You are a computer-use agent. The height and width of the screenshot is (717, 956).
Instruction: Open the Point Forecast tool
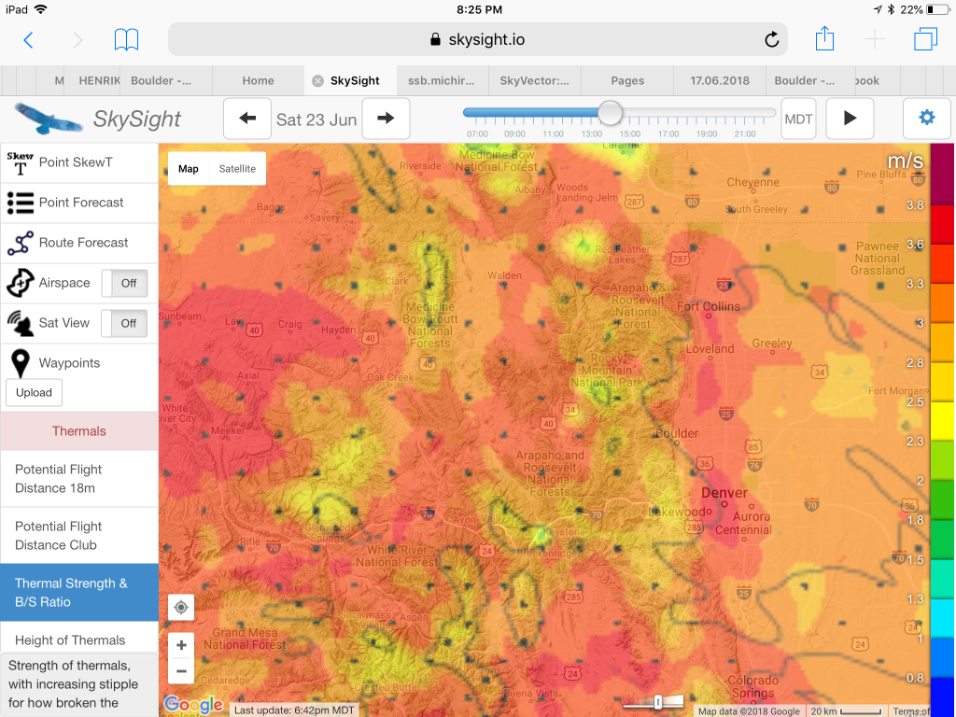tap(79, 203)
